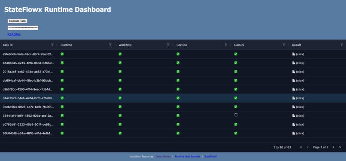Sort by Gemini column header
This screenshot has width=346, height=161.
[x=239, y=45]
